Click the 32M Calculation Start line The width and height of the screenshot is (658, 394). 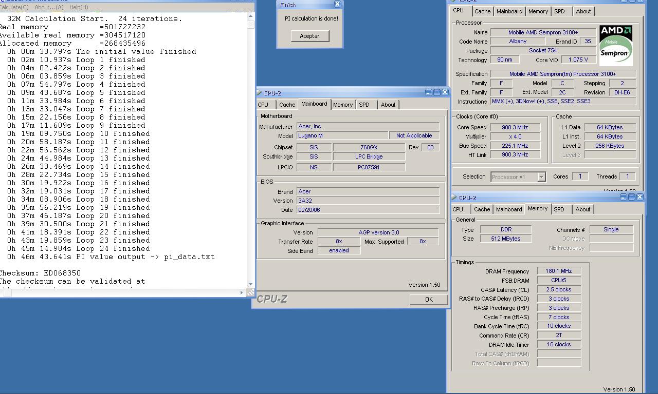pyautogui.click(x=95, y=18)
